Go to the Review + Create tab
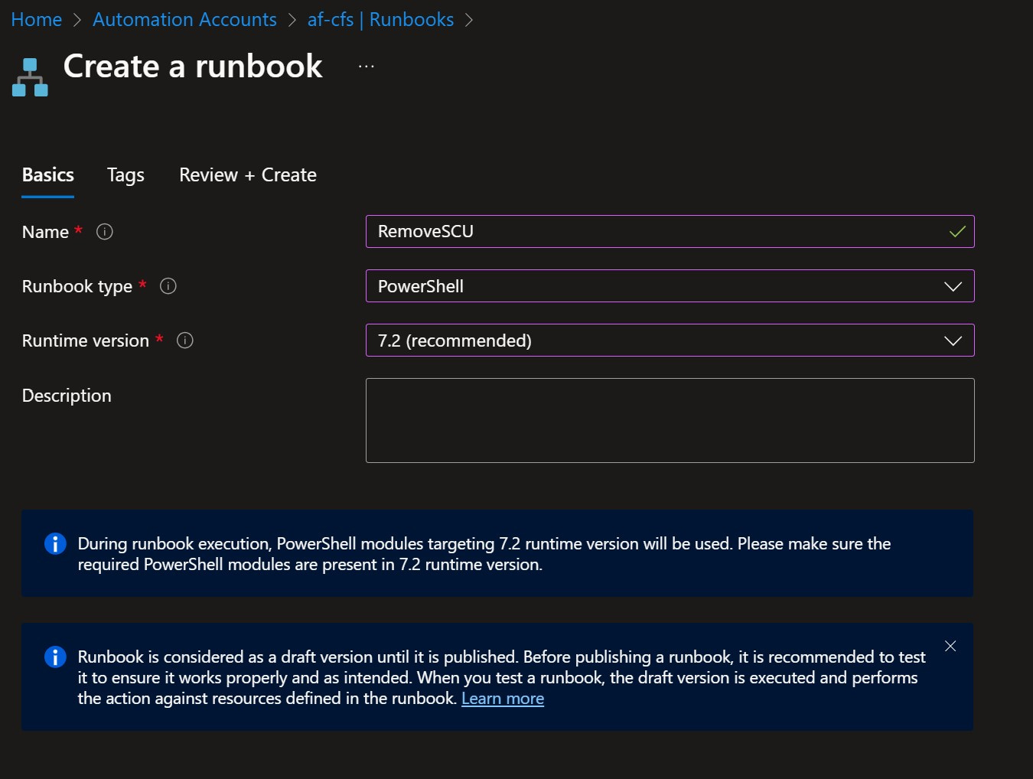This screenshot has height=779, width=1033. [x=248, y=175]
